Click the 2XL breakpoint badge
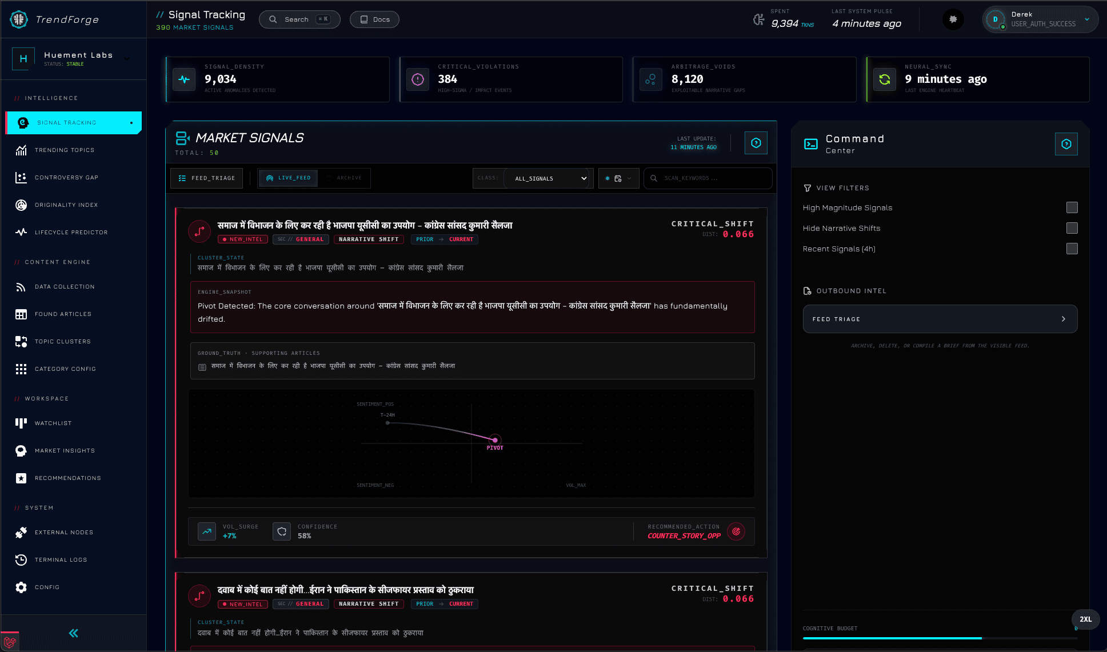 [1085, 619]
